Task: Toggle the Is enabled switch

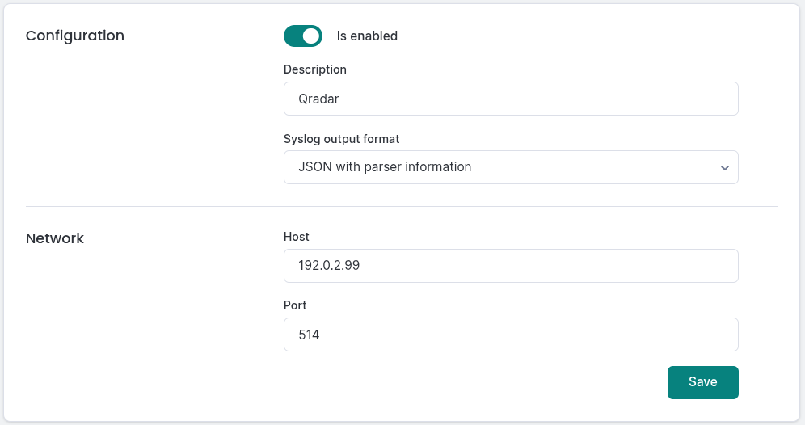Action: click(303, 36)
